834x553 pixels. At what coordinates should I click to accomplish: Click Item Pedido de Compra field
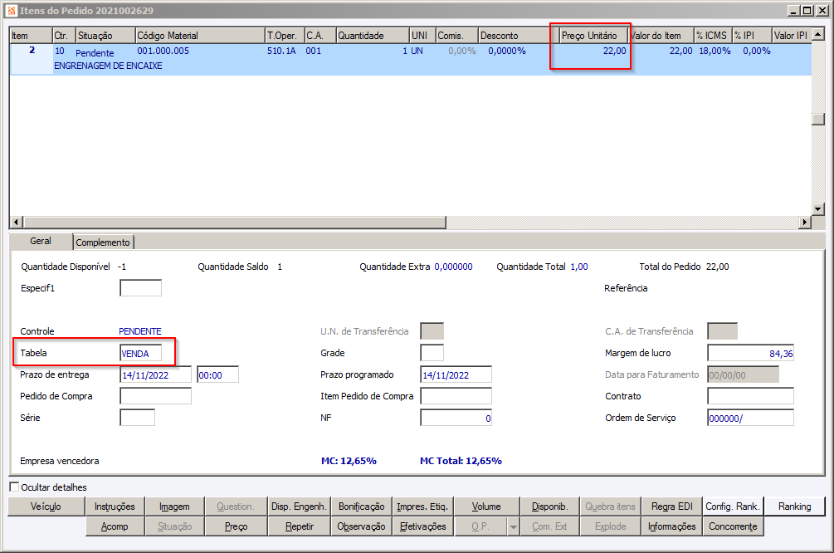456,396
